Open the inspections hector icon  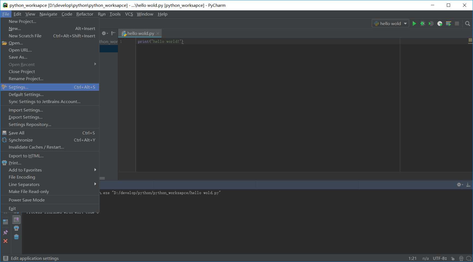click(461, 258)
